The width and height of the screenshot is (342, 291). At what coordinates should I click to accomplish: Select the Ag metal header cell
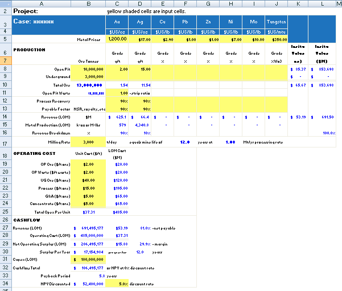point(140,22)
